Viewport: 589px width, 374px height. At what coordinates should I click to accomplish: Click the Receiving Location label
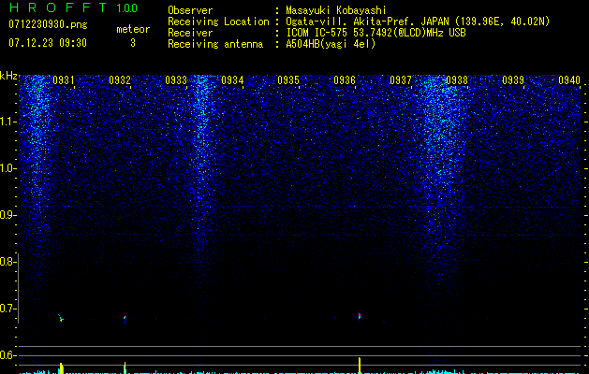tap(218, 22)
